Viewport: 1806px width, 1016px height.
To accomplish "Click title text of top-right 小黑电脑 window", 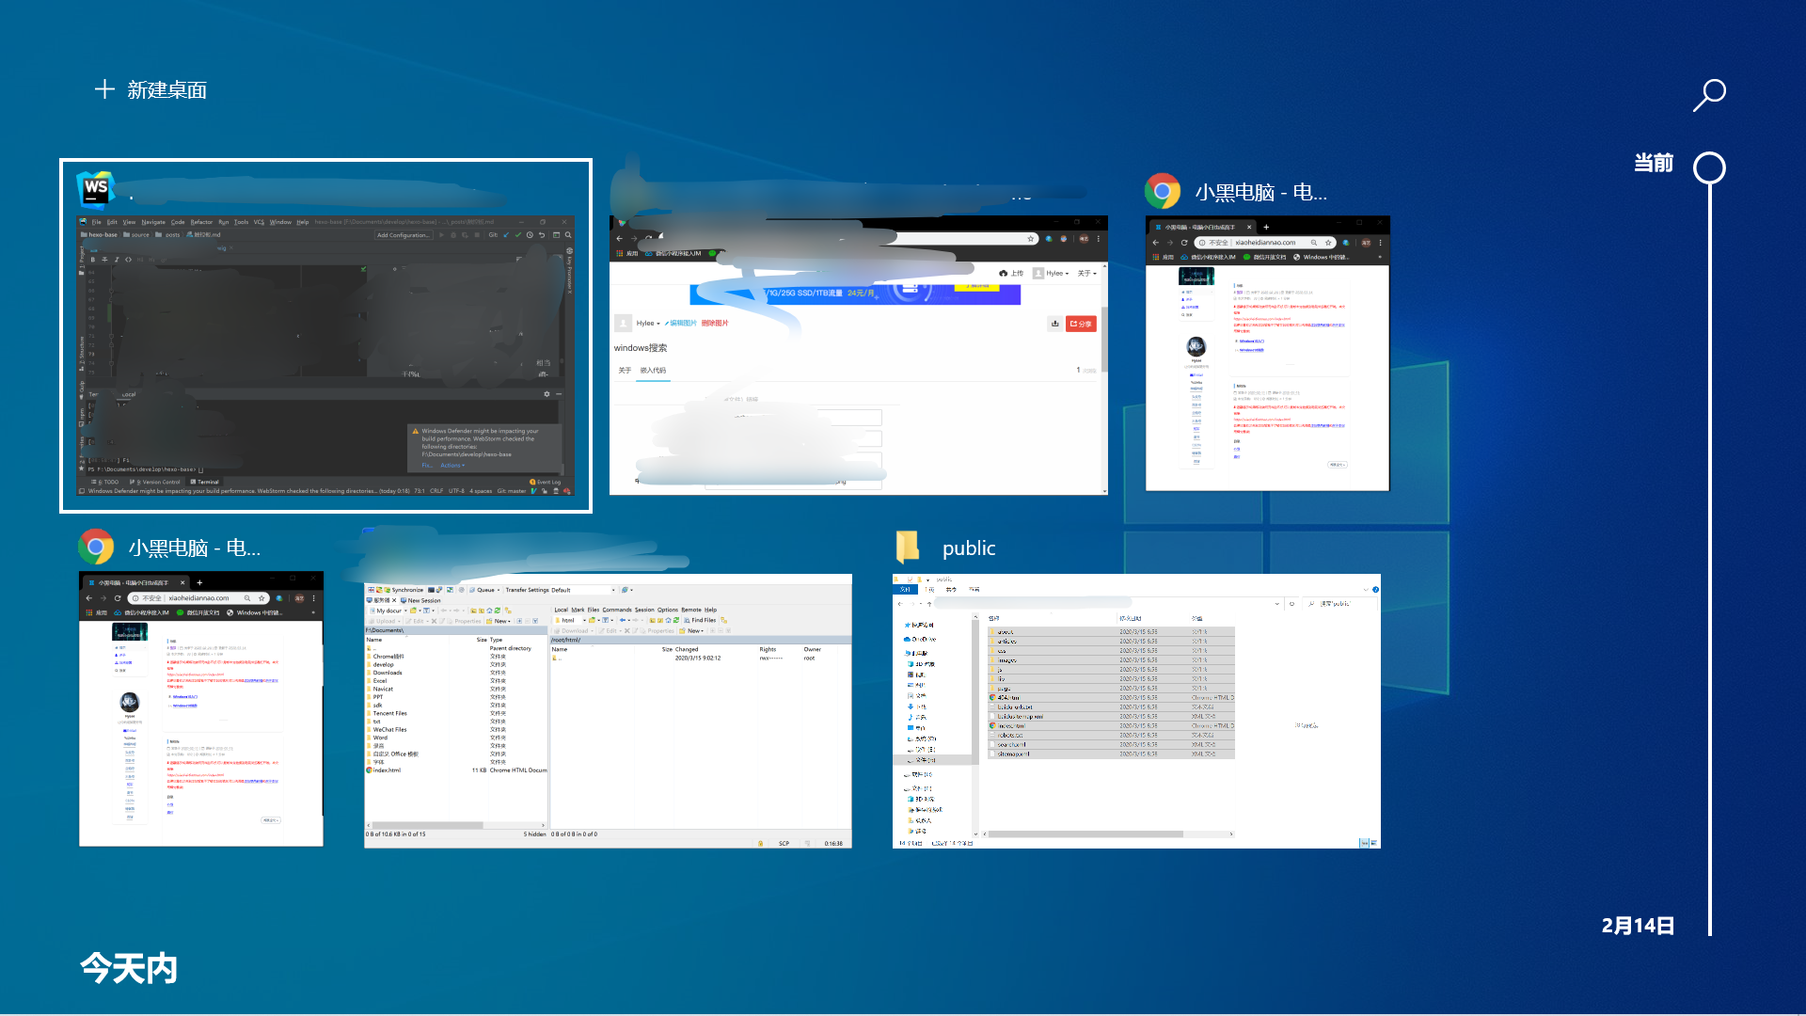I will click(x=1260, y=193).
